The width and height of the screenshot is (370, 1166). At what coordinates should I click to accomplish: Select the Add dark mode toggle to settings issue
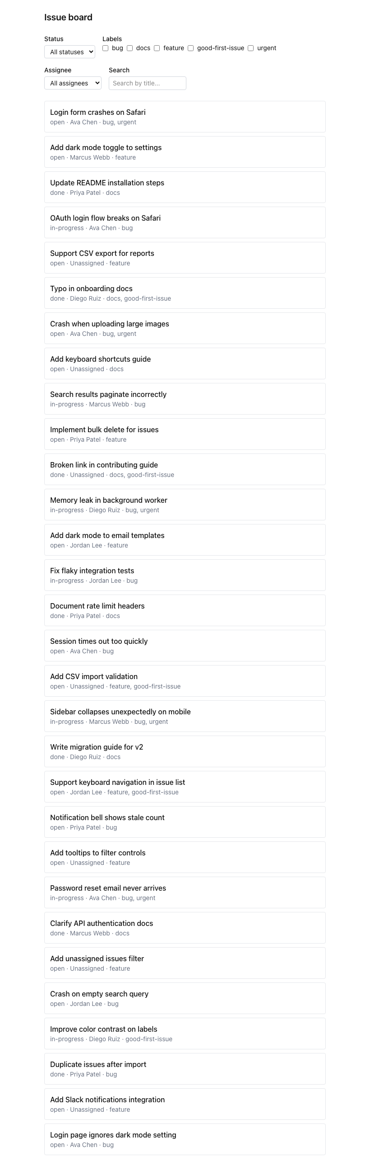pyautogui.click(x=185, y=152)
